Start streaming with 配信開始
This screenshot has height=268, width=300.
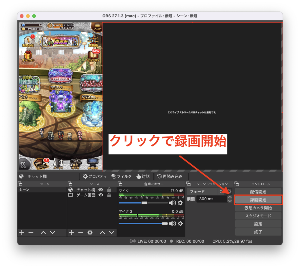click(258, 192)
